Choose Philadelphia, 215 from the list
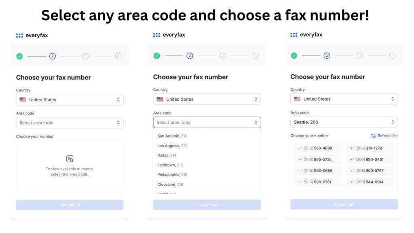 (172, 175)
